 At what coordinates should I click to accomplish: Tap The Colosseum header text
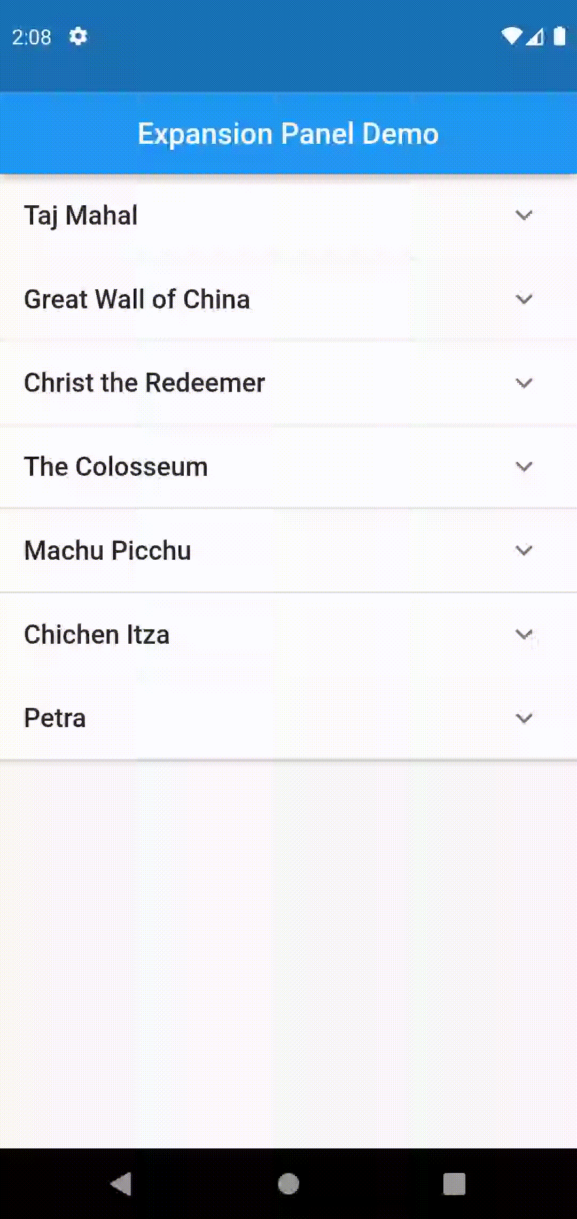116,467
